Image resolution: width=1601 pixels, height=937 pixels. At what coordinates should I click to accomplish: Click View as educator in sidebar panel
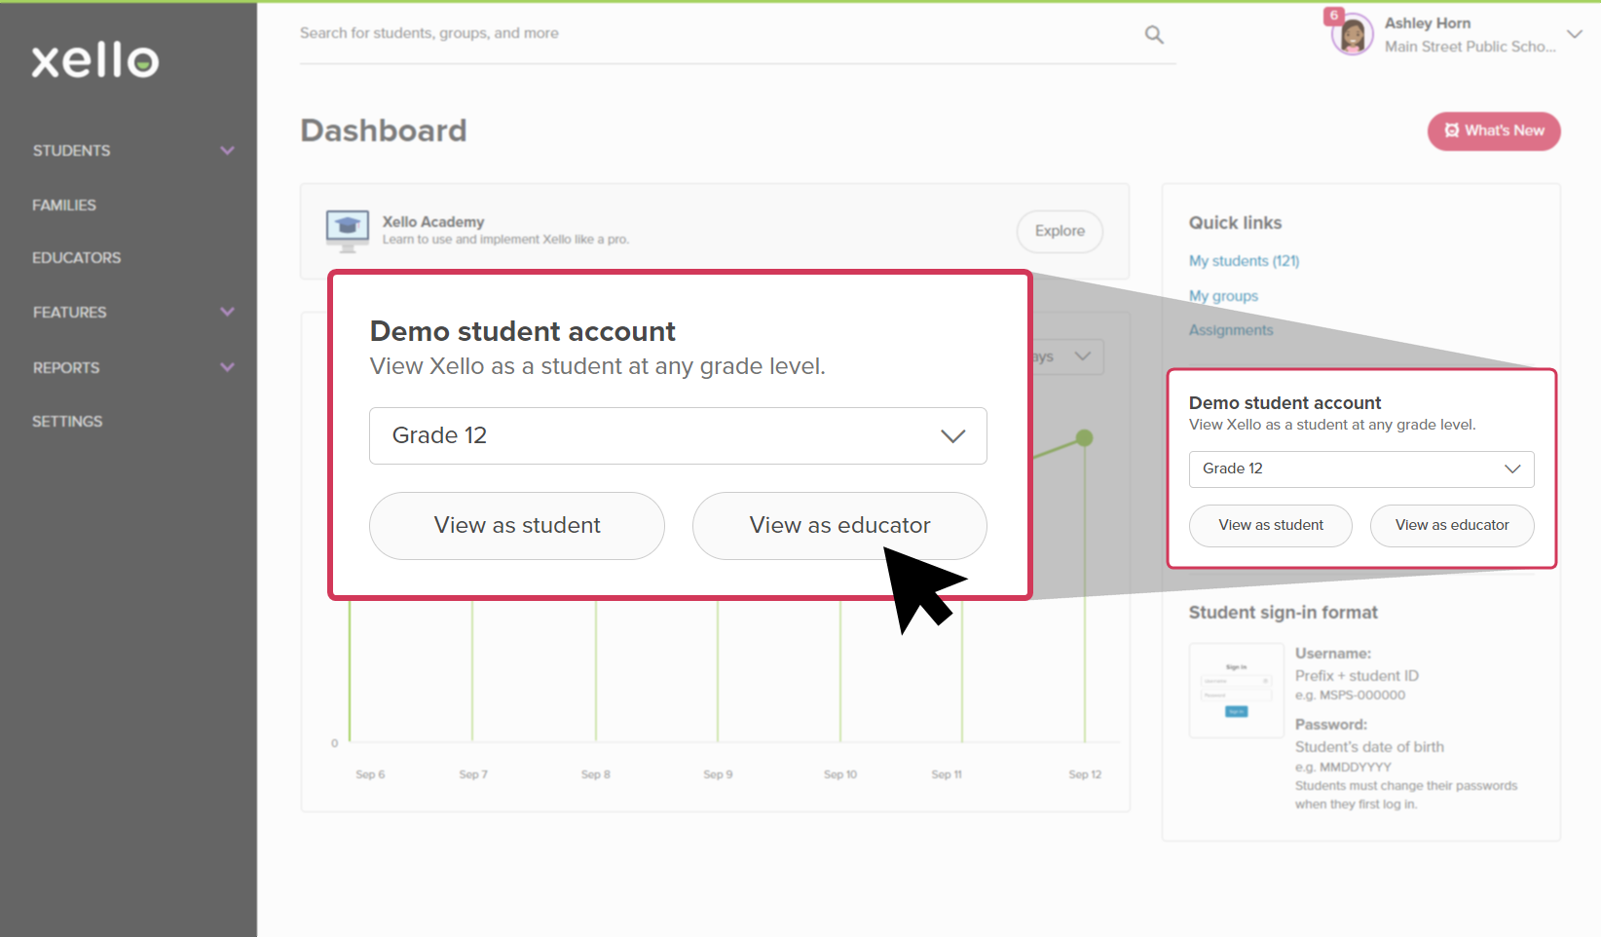point(1452,526)
